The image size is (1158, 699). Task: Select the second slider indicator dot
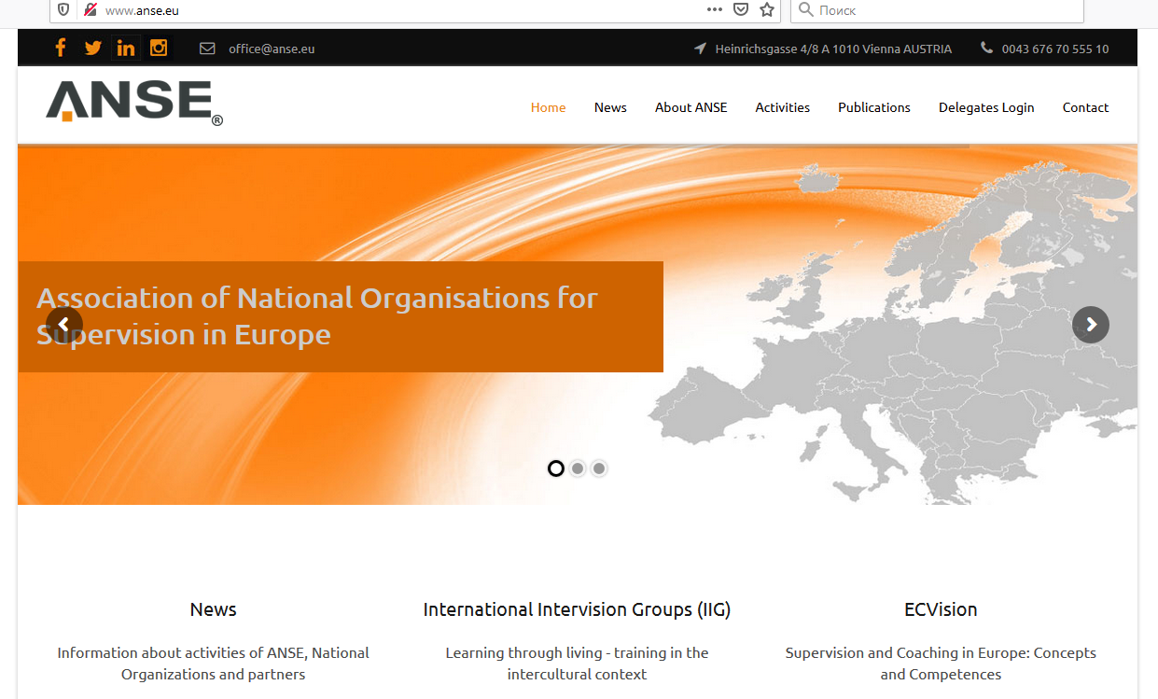tap(578, 468)
